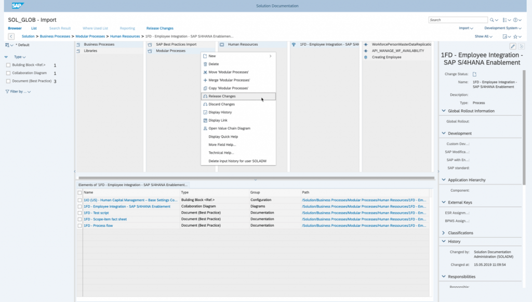Viewport: 532px width, 302px height.
Task: Tick the select-all checkbox in the elements table header
Action: [x=79, y=193]
